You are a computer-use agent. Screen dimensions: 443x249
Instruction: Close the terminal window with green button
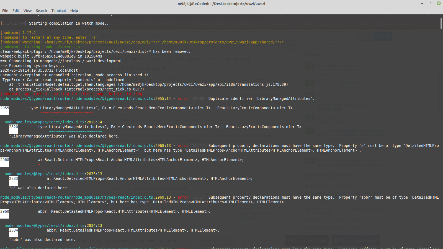click(x=439, y=3)
